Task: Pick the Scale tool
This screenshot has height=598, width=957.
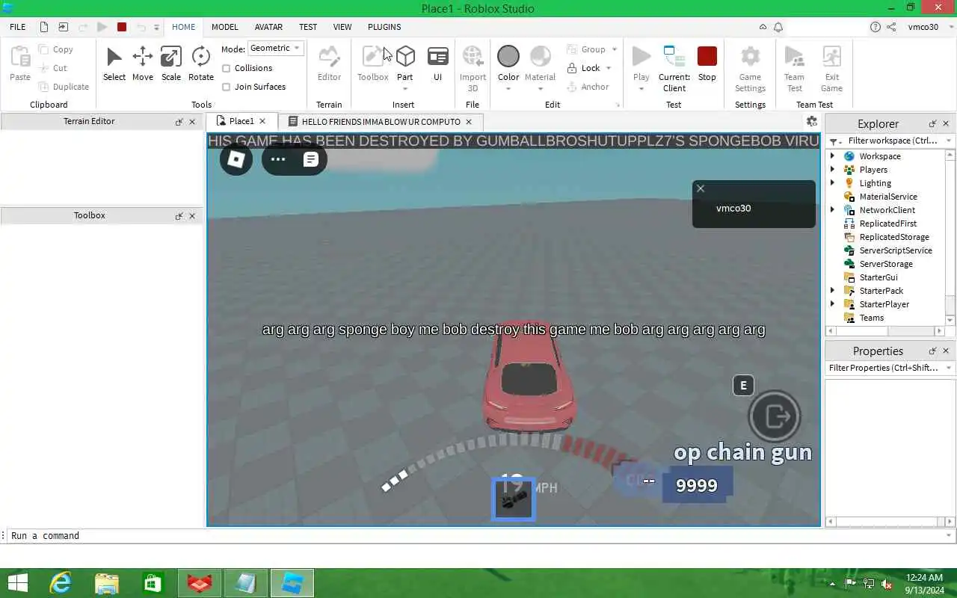Action: tap(171, 64)
